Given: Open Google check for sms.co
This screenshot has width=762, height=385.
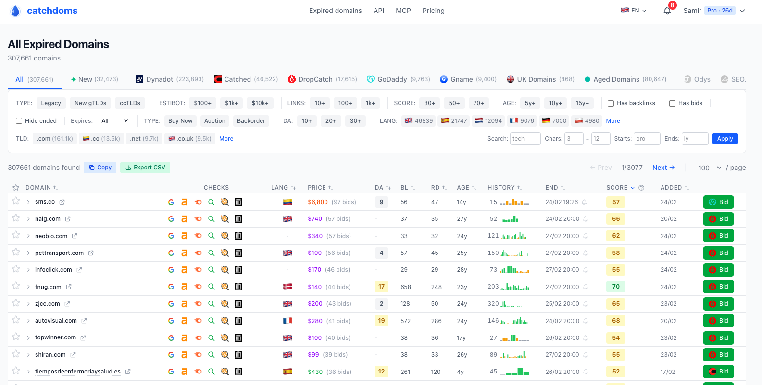Looking at the screenshot, I should pos(171,202).
